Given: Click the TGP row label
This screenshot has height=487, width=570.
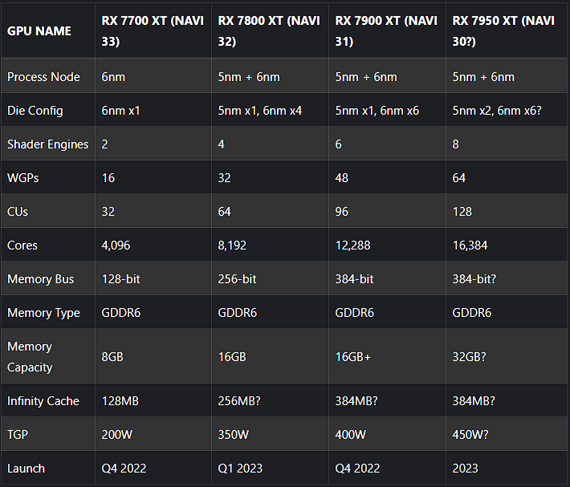Looking at the screenshot, I should pyautogui.click(x=18, y=434).
